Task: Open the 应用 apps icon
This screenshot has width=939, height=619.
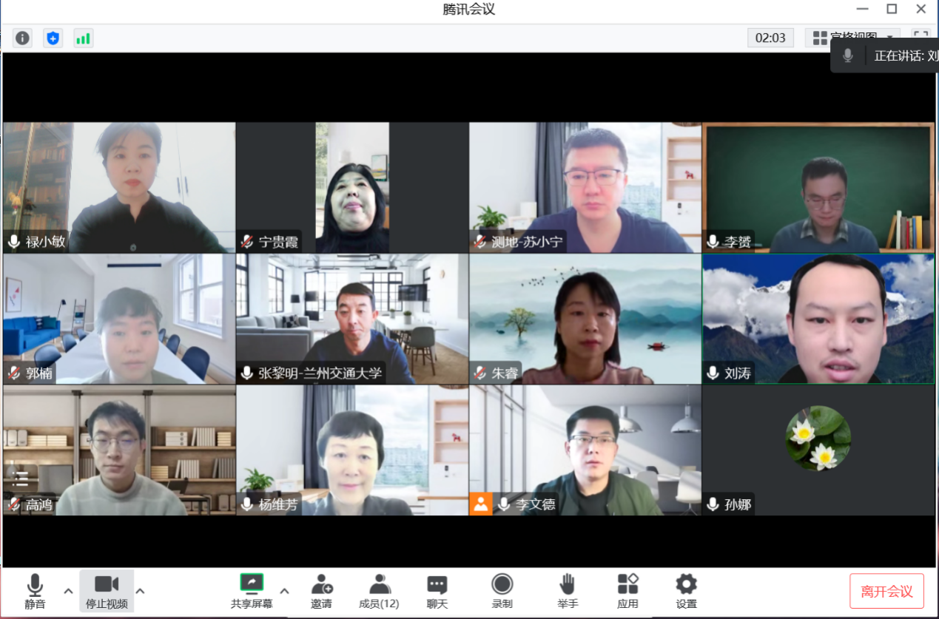Action: [627, 591]
